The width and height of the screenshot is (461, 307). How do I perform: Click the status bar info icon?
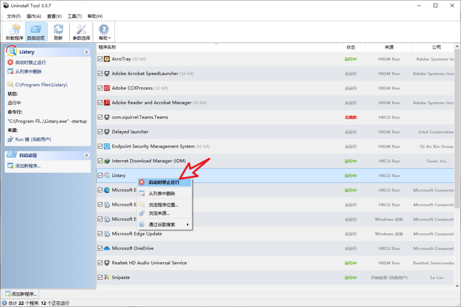click(4, 303)
